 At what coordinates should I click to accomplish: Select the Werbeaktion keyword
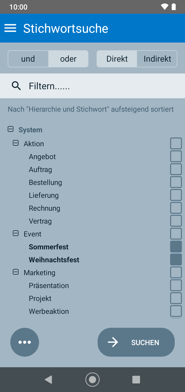click(x=176, y=311)
